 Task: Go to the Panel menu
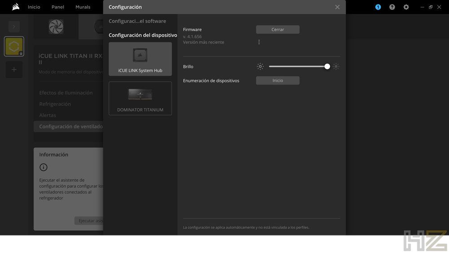click(58, 7)
